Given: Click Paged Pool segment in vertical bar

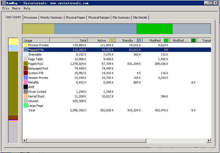Looking at the screenshot, I should [x=13, y=83].
